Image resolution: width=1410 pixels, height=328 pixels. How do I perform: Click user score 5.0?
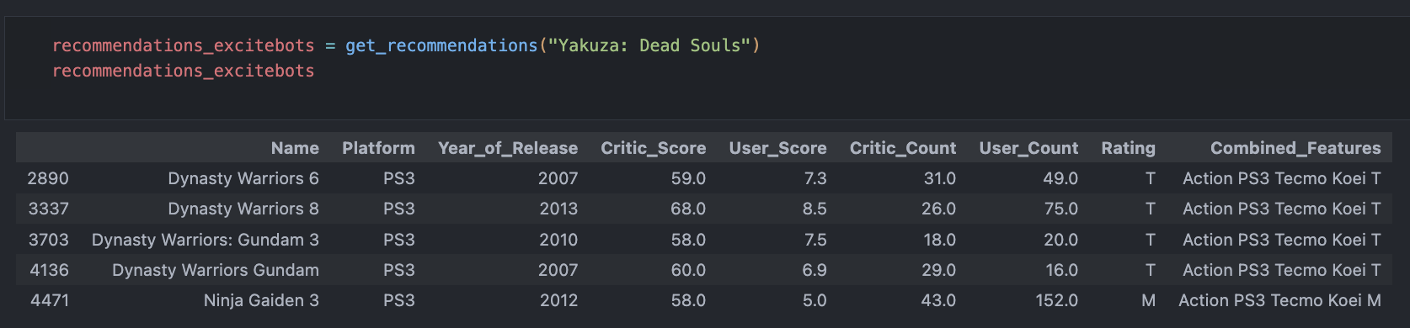pyautogui.click(x=814, y=300)
